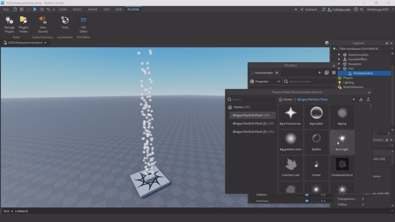Select Lighting in the Explorer

pyautogui.click(x=348, y=82)
